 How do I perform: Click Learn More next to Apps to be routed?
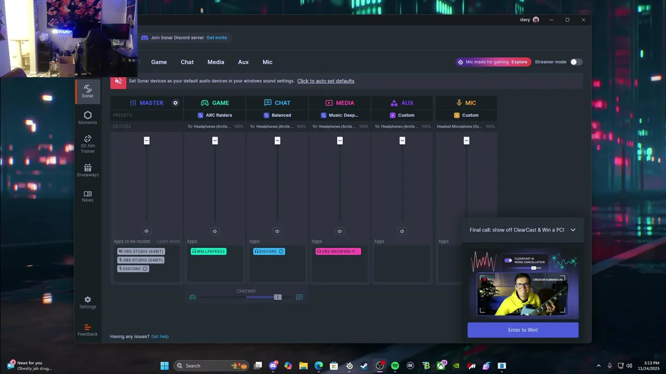pyautogui.click(x=168, y=242)
